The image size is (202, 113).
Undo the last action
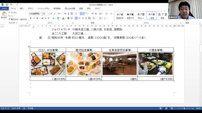click(x=11, y=5)
